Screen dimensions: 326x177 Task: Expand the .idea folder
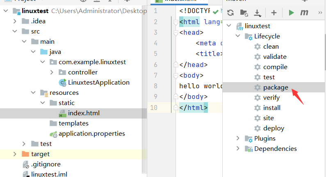(x=15, y=21)
